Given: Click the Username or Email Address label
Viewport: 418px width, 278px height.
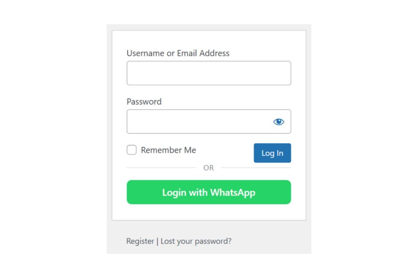Looking at the screenshot, I should pos(178,53).
